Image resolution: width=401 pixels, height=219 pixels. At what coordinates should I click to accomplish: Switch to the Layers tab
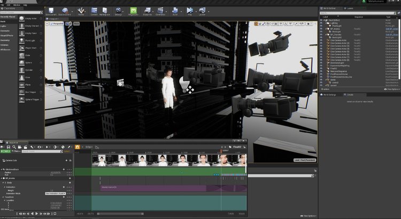tap(349, 9)
